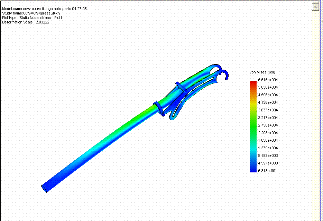
Task: Click the legend value 2.758e+004
Action: point(268,125)
